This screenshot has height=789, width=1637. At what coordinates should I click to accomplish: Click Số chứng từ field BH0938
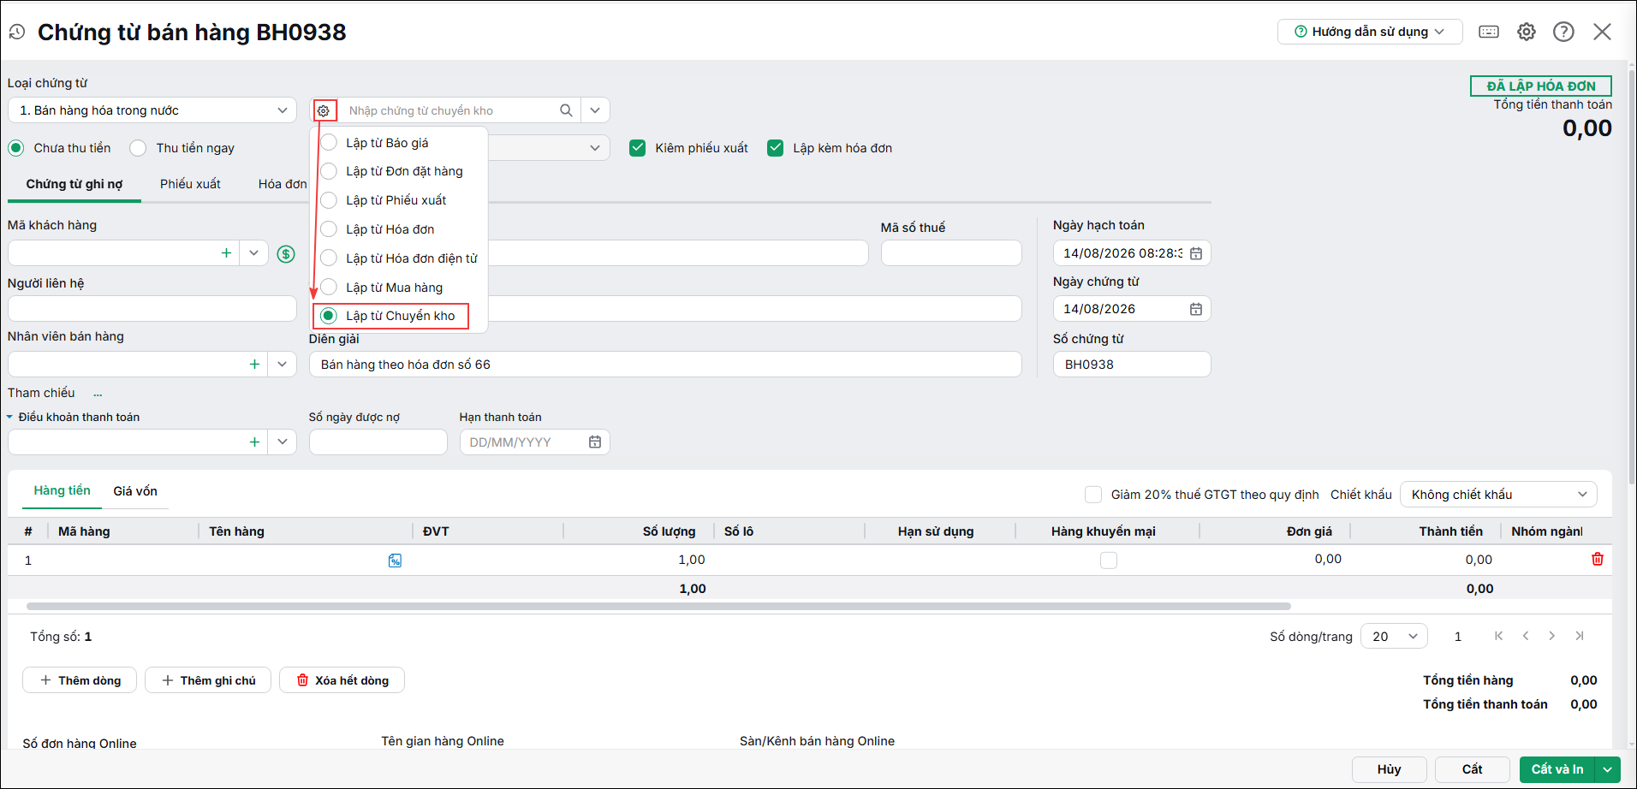[1132, 365]
